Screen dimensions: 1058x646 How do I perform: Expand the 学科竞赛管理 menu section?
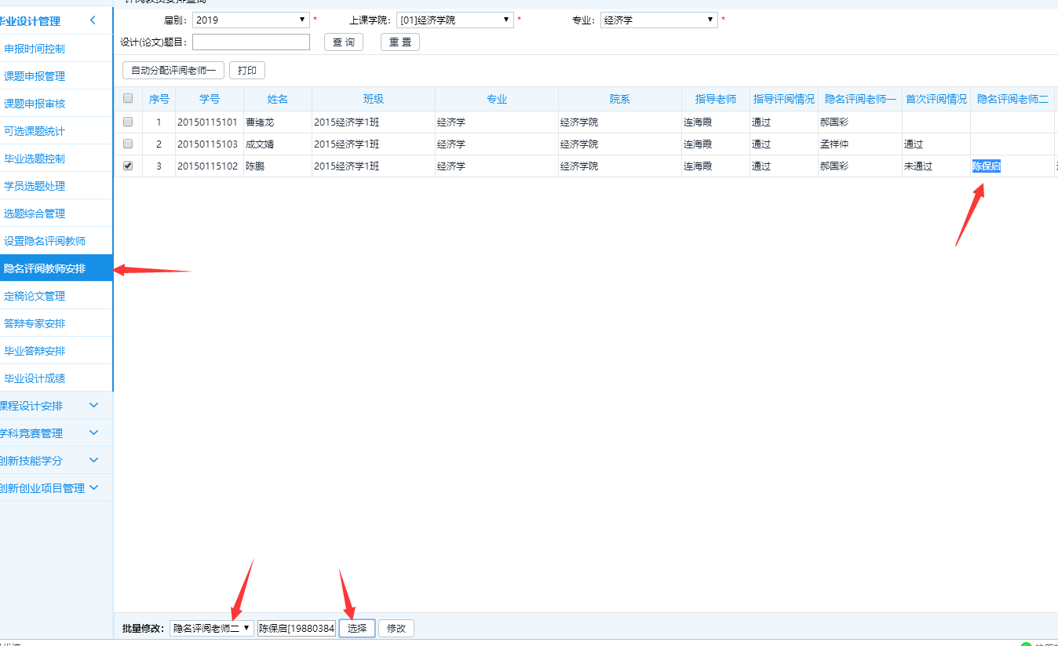coord(94,433)
